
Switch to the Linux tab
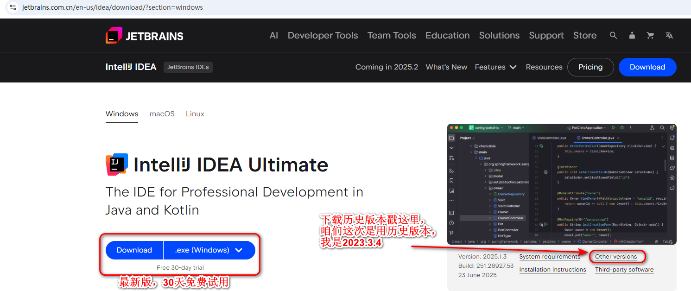195,114
